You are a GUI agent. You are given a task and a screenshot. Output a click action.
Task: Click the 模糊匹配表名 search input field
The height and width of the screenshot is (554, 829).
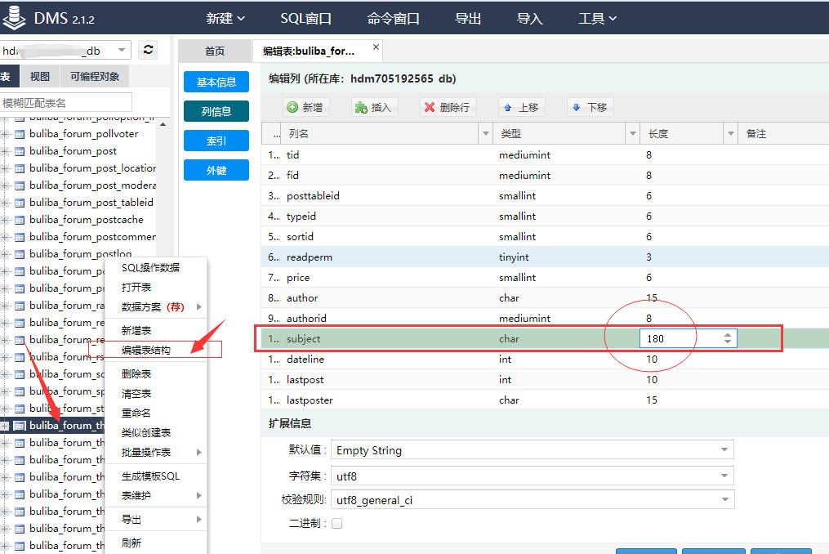pos(65,103)
